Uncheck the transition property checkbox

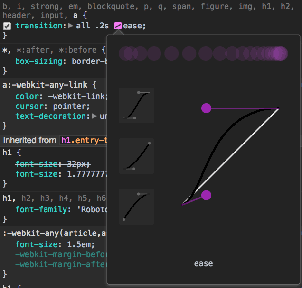click(x=7, y=26)
